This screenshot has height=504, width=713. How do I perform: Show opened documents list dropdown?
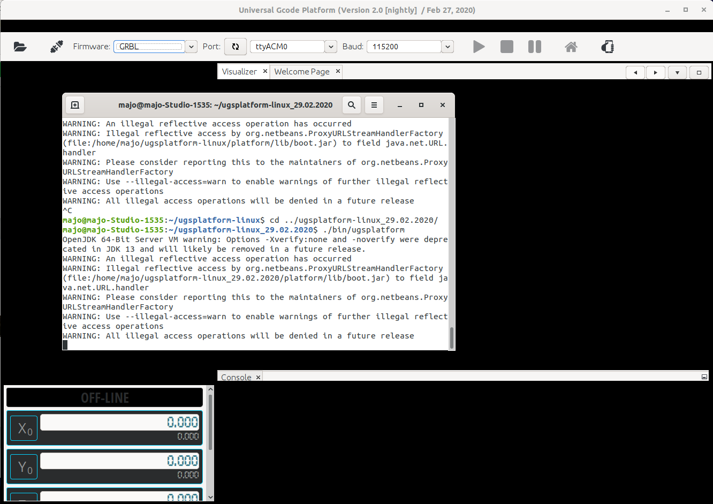pos(677,72)
